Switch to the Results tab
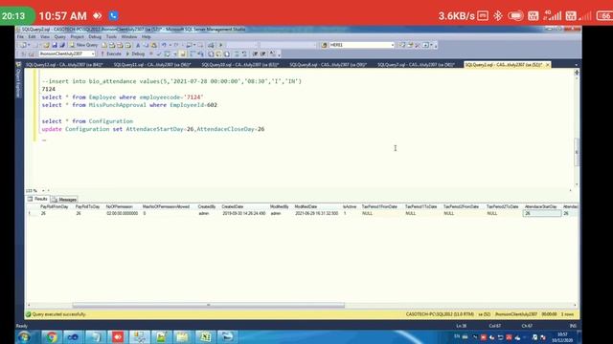Screen dimensions: 613x344 point(38,199)
